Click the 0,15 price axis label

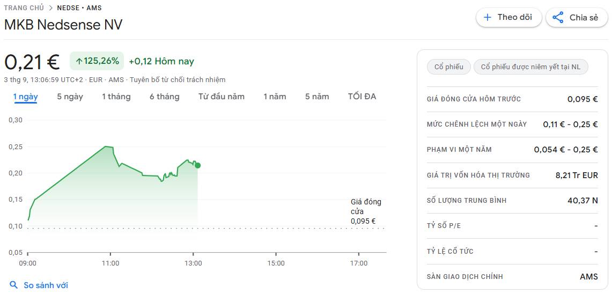16,200
